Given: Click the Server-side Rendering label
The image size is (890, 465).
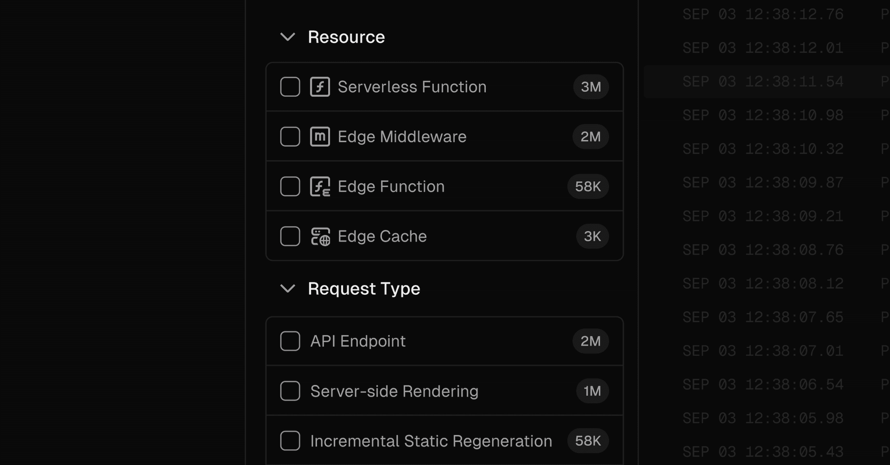Looking at the screenshot, I should point(394,391).
